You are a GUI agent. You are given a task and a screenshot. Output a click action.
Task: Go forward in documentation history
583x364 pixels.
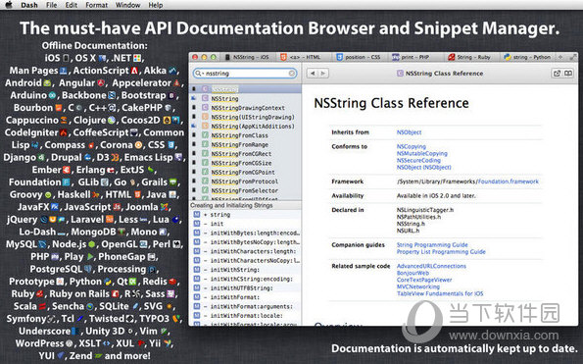(323, 74)
